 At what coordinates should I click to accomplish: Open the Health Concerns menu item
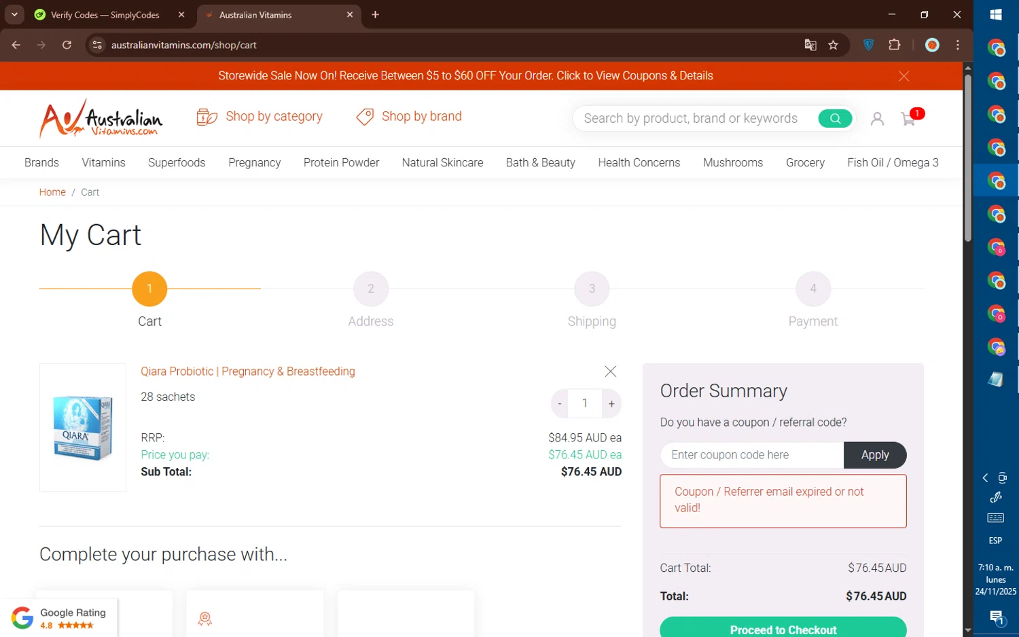coord(639,163)
